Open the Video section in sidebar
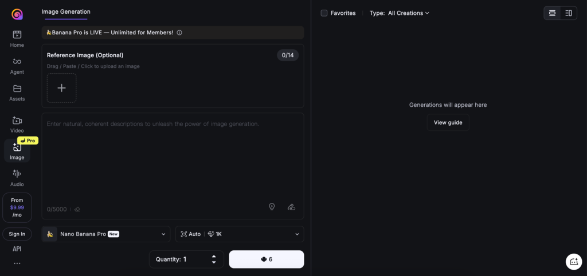This screenshot has width=587, height=276. pos(17,125)
